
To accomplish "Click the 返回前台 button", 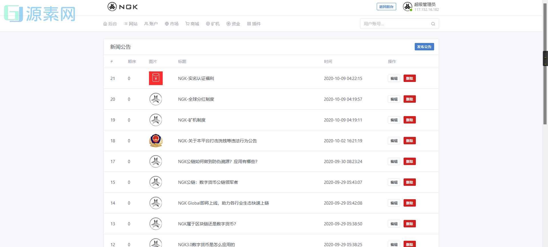I will (x=386, y=7).
